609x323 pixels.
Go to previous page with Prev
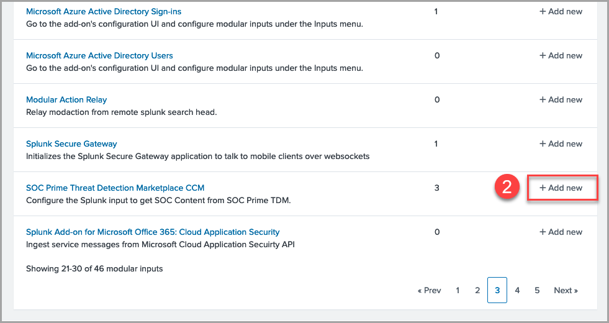(x=430, y=290)
